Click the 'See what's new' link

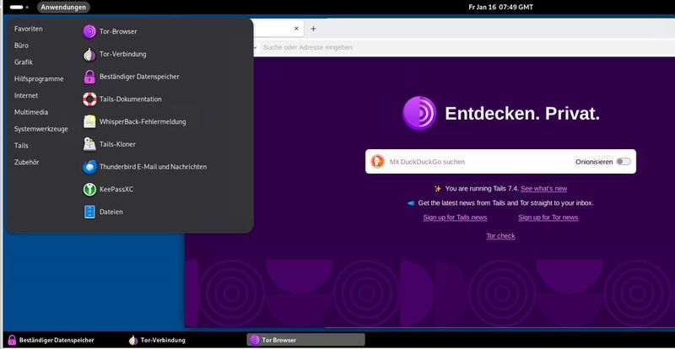pos(543,189)
